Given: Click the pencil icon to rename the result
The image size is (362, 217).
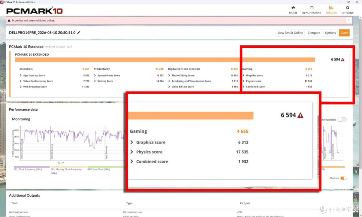Looking at the screenshot, I should tap(79, 33).
